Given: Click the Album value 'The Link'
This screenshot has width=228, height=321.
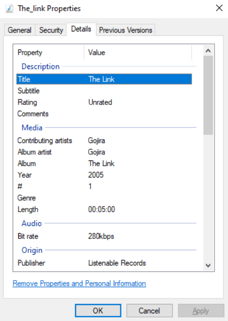Looking at the screenshot, I should pyautogui.click(x=101, y=164).
